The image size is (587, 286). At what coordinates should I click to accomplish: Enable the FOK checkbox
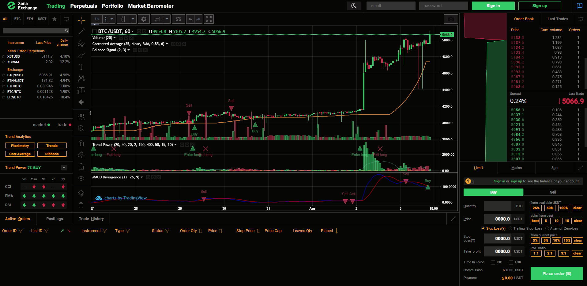coord(511,262)
